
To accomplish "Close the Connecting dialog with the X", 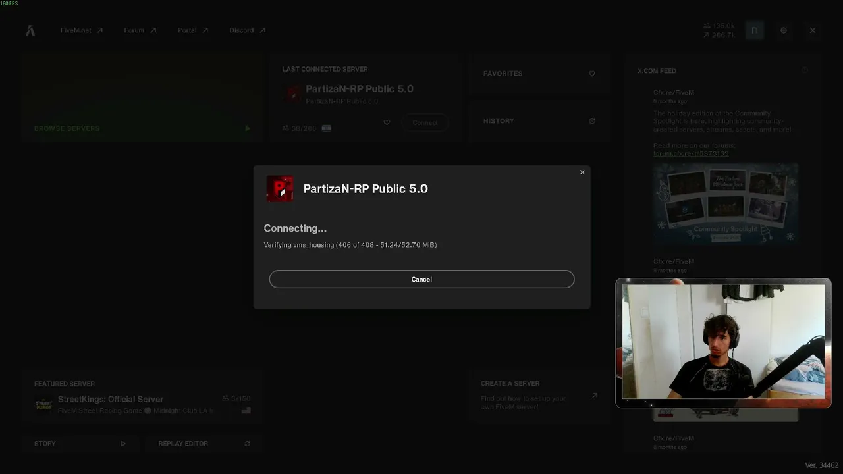I will point(582,172).
